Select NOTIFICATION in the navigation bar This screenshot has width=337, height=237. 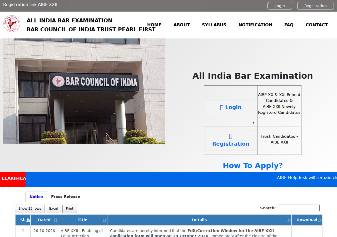(255, 25)
